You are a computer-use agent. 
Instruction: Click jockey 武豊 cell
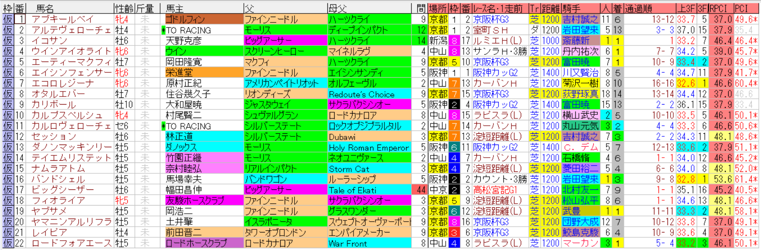(x=580, y=211)
